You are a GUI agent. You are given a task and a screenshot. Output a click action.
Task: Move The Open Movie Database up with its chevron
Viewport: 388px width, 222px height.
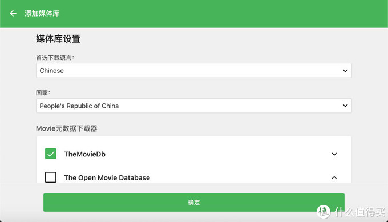pos(334,177)
